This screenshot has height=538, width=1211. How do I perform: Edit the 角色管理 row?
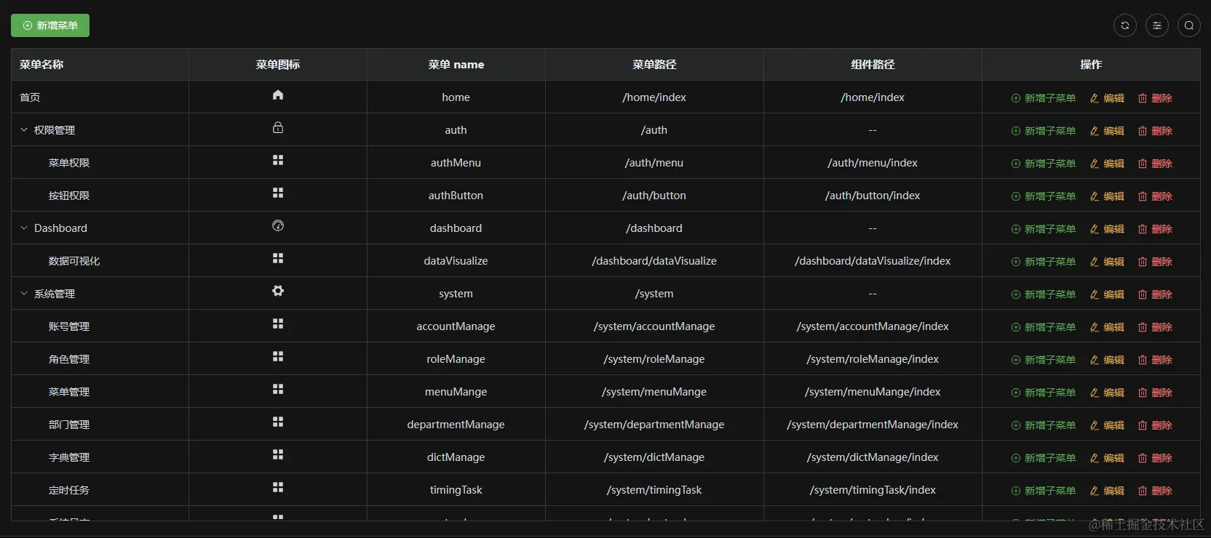pos(1107,360)
